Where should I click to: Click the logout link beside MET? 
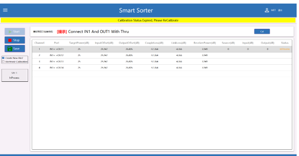[280, 10]
